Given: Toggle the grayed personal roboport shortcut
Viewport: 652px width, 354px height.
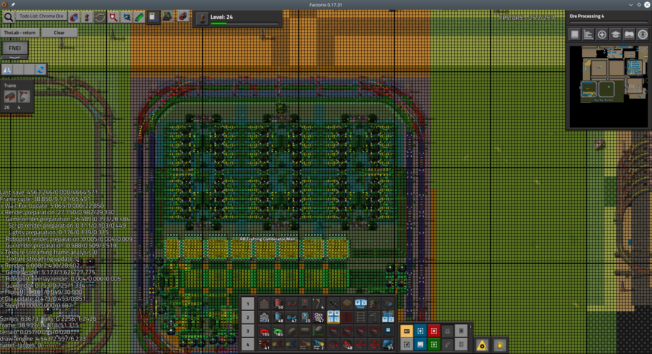Looking at the screenshot, I should coord(448,331).
